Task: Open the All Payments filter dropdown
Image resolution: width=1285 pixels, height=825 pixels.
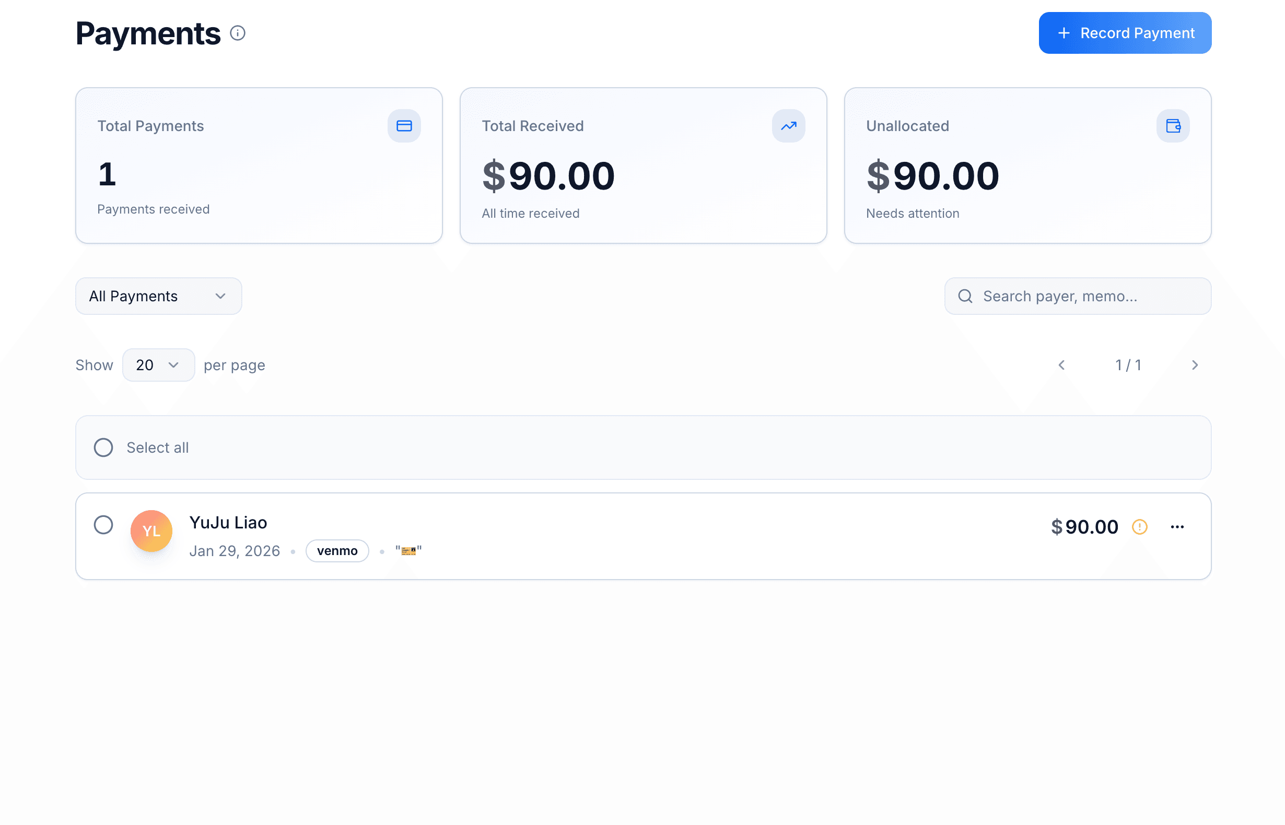Action: coord(158,296)
